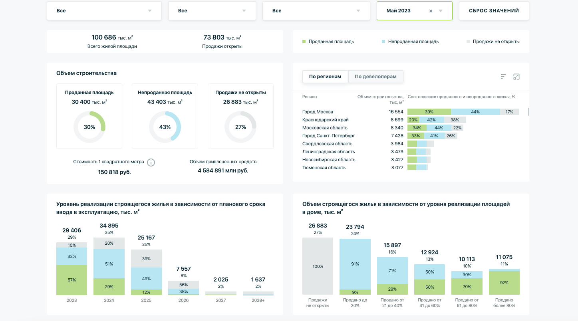Click the sold area donut chart 30%
The height and width of the screenshot is (321, 578).
[x=89, y=127]
